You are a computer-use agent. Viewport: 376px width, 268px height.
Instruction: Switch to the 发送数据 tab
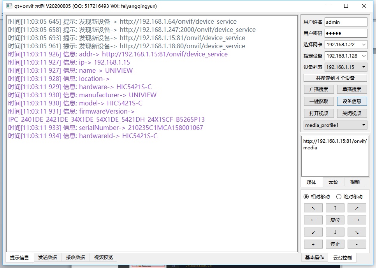click(47, 257)
